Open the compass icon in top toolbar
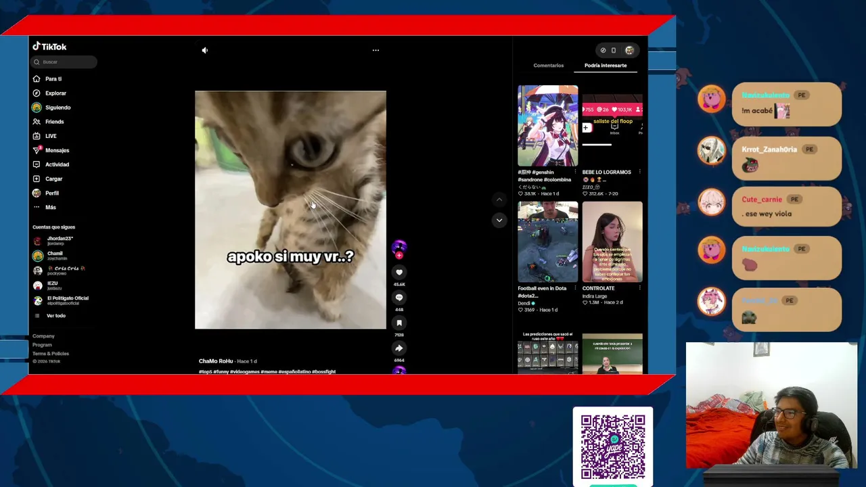The width and height of the screenshot is (866, 487). coord(603,50)
